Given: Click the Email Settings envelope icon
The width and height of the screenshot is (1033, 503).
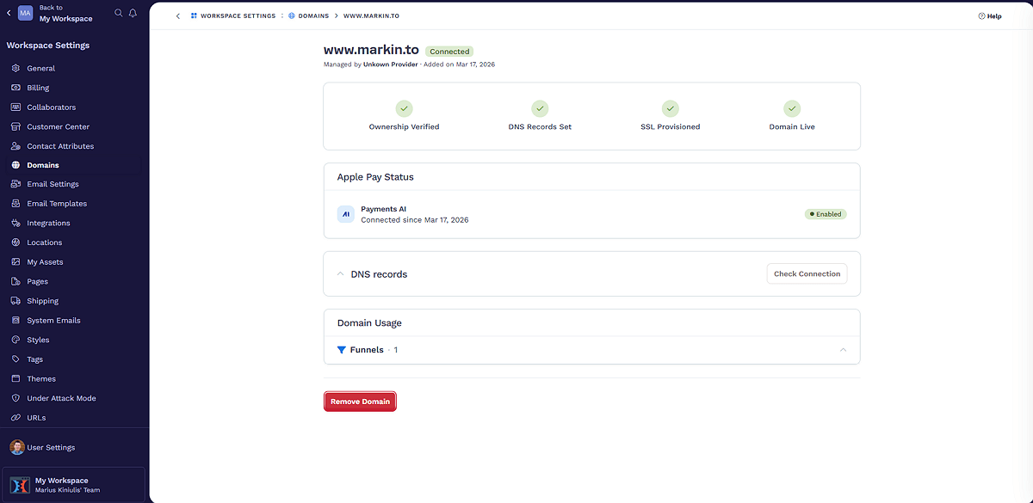Looking at the screenshot, I should pos(16,184).
